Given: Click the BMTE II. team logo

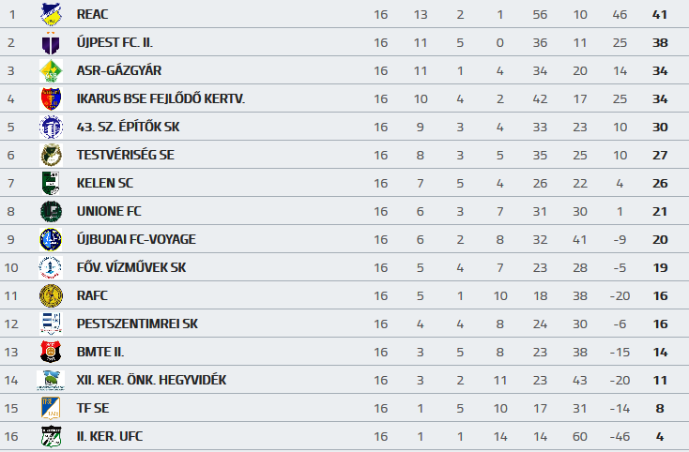Looking at the screenshot, I should [50, 352].
